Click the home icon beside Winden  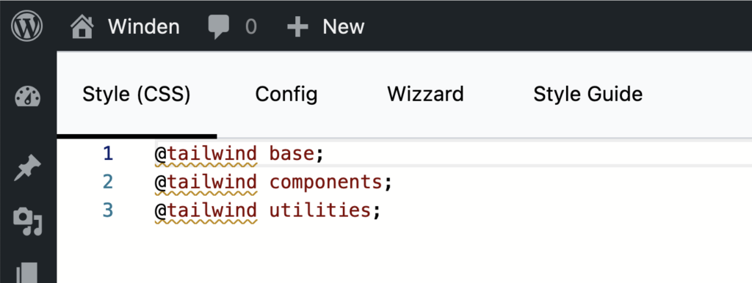pyautogui.click(x=82, y=26)
